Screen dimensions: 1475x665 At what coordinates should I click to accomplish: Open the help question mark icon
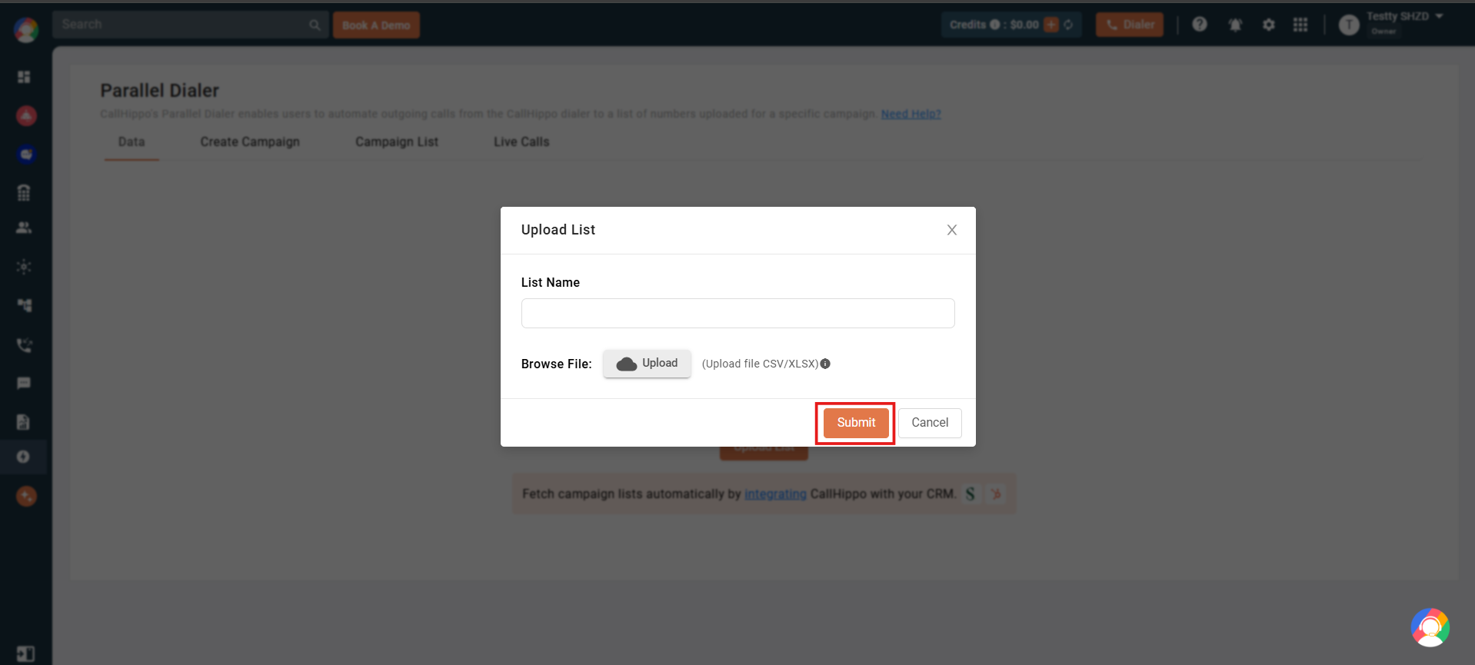coord(1200,25)
